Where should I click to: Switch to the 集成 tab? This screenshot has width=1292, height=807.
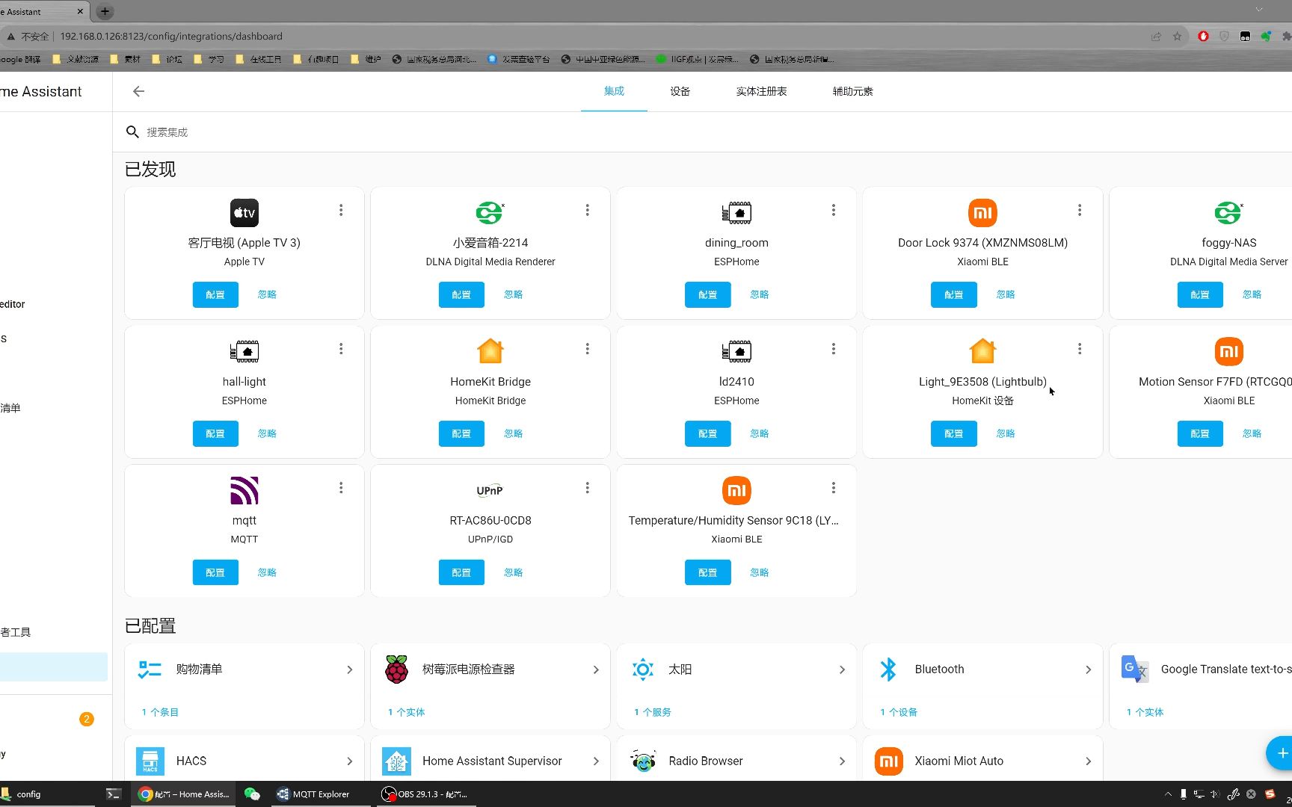pyautogui.click(x=614, y=91)
